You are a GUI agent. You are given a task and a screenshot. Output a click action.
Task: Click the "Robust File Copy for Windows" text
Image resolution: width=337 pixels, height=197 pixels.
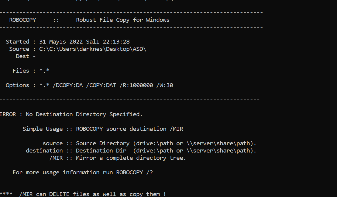(122, 20)
